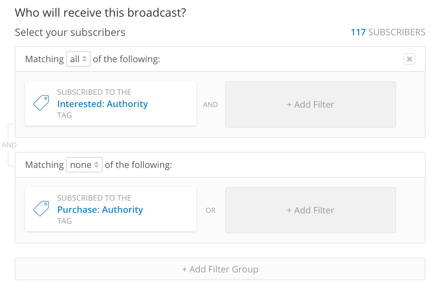This screenshot has height=291, width=448.
Task: Click + Add Filter in the 'none' group
Action: 310,210
